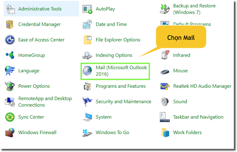237x152 pixels.
Task: Open the Mouse icon
Action: (x=165, y=71)
